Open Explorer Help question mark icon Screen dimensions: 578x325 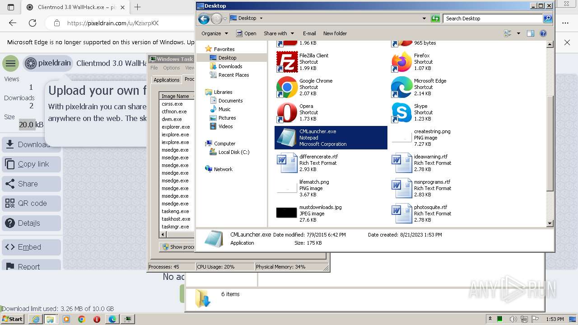pos(543,33)
